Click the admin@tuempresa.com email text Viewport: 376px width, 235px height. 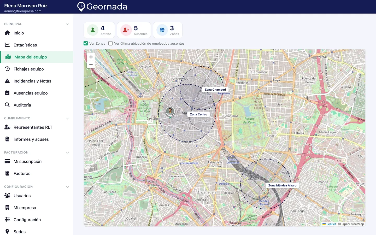tap(23, 11)
